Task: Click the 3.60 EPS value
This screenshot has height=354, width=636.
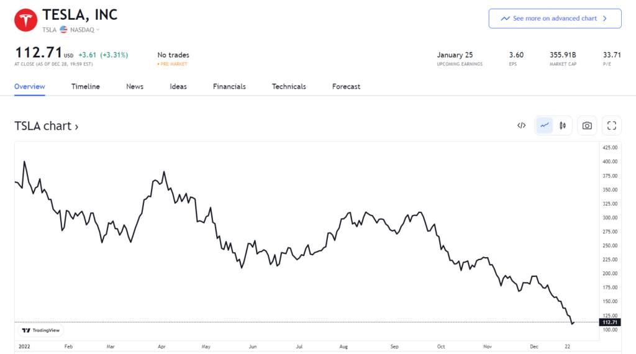Action: point(516,55)
